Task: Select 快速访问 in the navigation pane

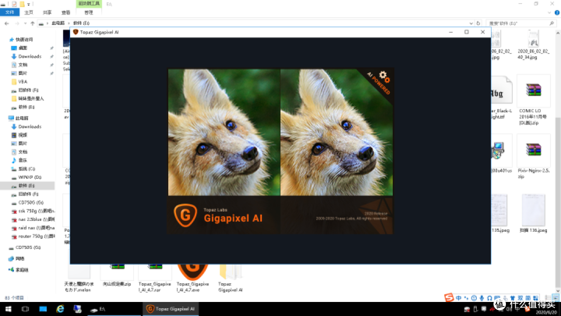Action: tap(24, 39)
